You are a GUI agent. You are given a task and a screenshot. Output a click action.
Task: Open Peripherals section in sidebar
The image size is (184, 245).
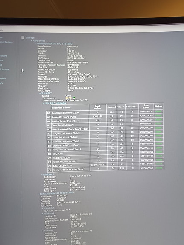pyautogui.click(x=3, y=78)
